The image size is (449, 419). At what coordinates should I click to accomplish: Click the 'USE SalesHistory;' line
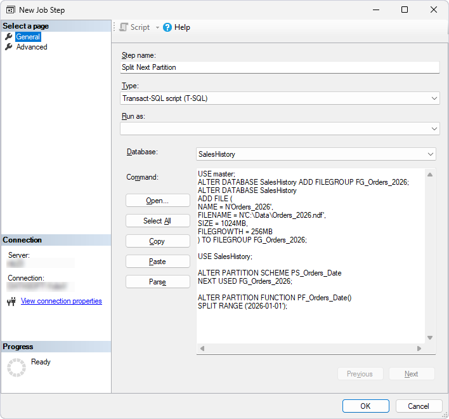coord(225,256)
